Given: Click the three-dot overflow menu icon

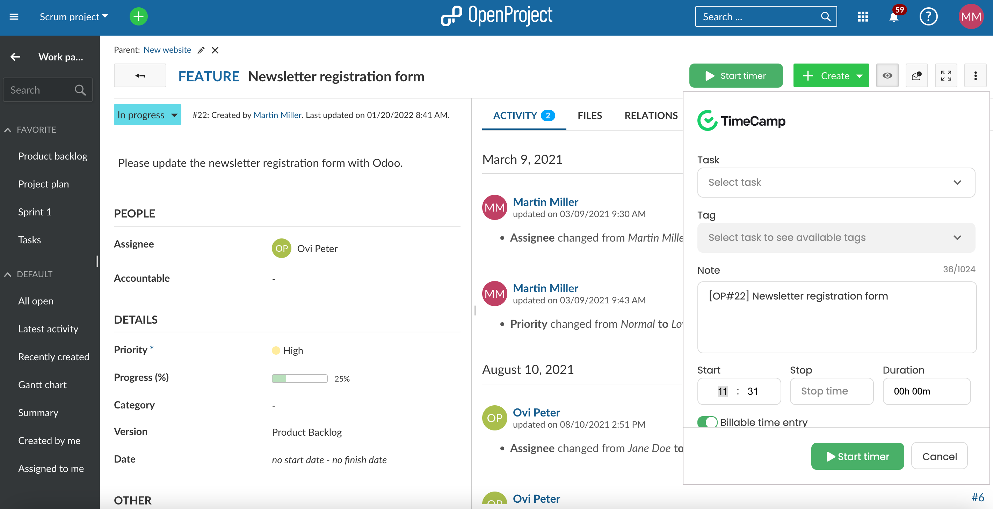Looking at the screenshot, I should click(976, 75).
